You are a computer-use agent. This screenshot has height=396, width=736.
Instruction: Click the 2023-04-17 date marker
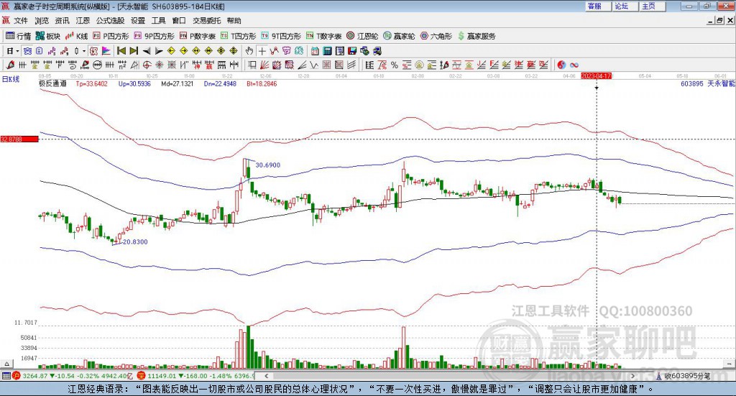pyautogui.click(x=596, y=76)
